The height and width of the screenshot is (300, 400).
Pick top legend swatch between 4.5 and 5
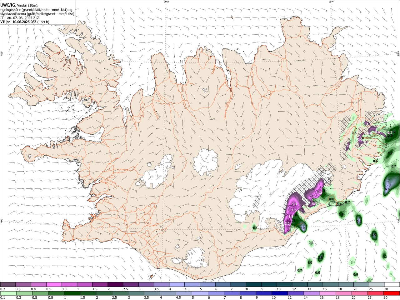click(x=192, y=284)
